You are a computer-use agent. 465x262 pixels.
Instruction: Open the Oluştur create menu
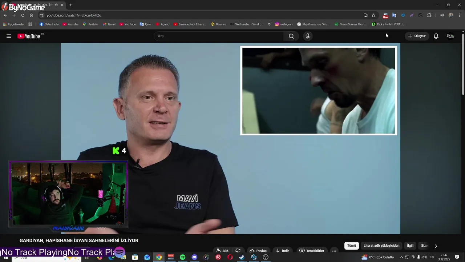click(x=417, y=36)
